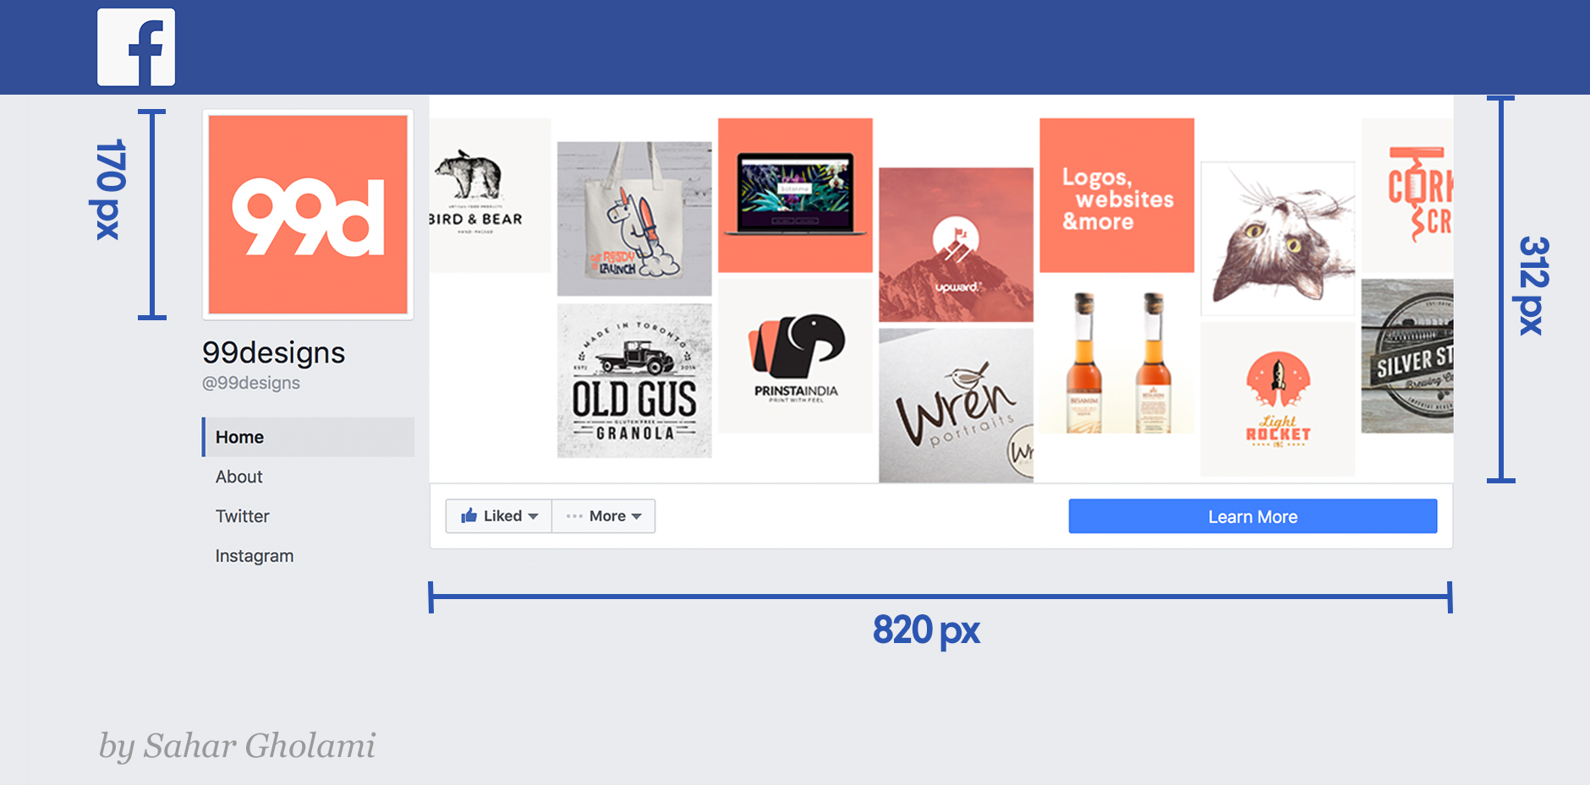The image size is (1590, 785).
Task: Click the Silver Street brewing logo tile
Action: [x=1407, y=356]
